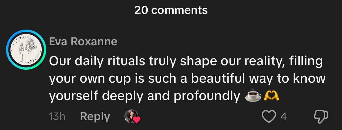
Task: Click the red heart badge on the small avatar
Action: [137, 119]
